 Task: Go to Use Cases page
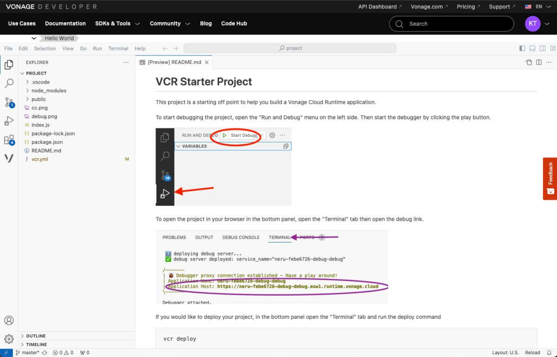22,24
